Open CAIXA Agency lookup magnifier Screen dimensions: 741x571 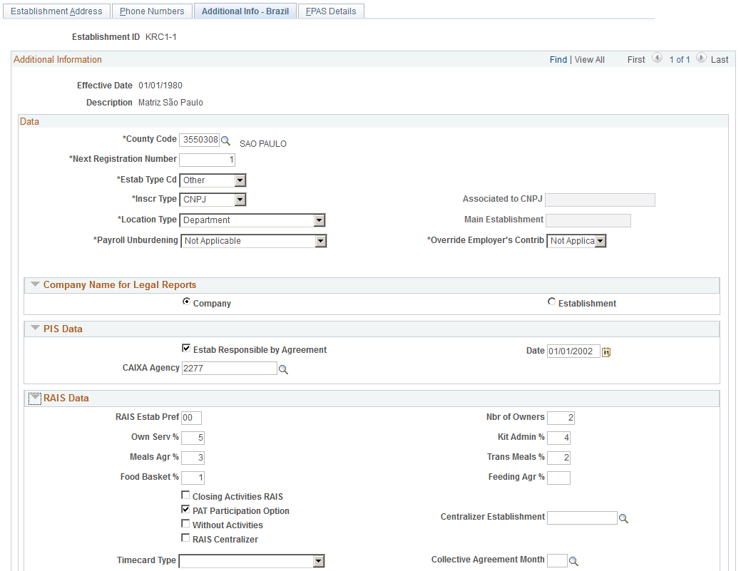(x=283, y=369)
